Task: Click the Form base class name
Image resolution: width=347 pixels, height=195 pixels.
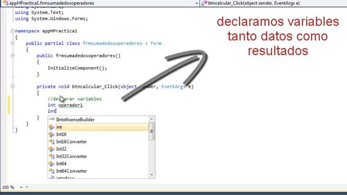Action: tap(156, 43)
